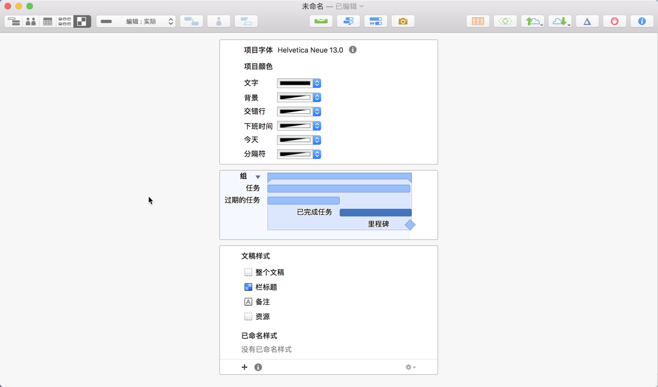Click the blue catch-up scheduling icon
Screen dimensions: 658x387
[x=376, y=21]
